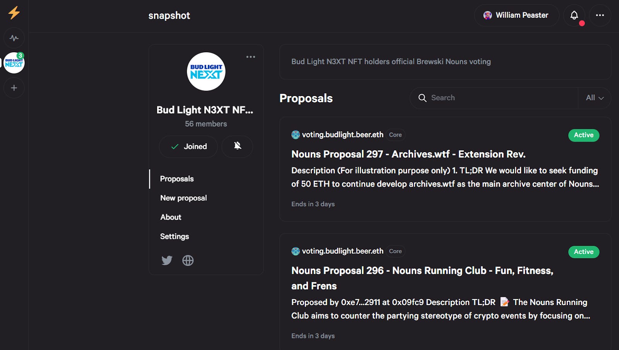Image resolution: width=619 pixels, height=350 pixels.
Task: Open the Twitter link of the space
Action: [x=167, y=261]
